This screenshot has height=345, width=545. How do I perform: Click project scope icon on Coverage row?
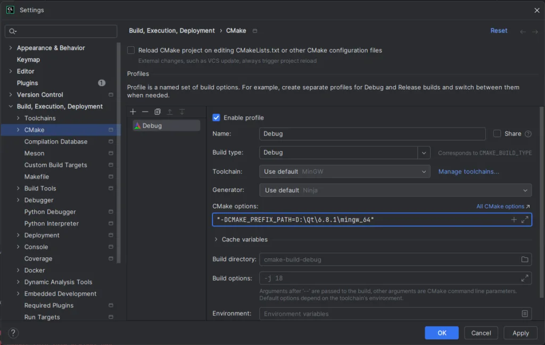point(111,258)
